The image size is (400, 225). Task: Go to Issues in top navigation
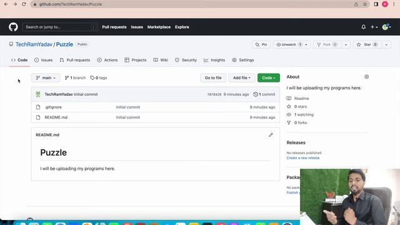(137, 27)
